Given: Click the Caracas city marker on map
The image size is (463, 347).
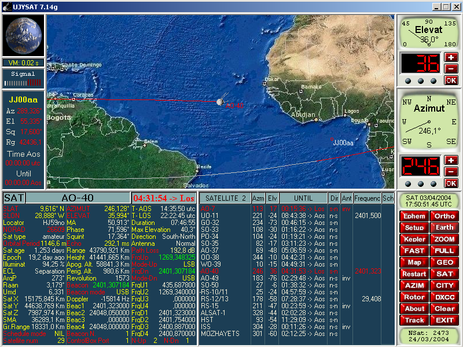Looking at the screenshot, I should click(74, 99).
